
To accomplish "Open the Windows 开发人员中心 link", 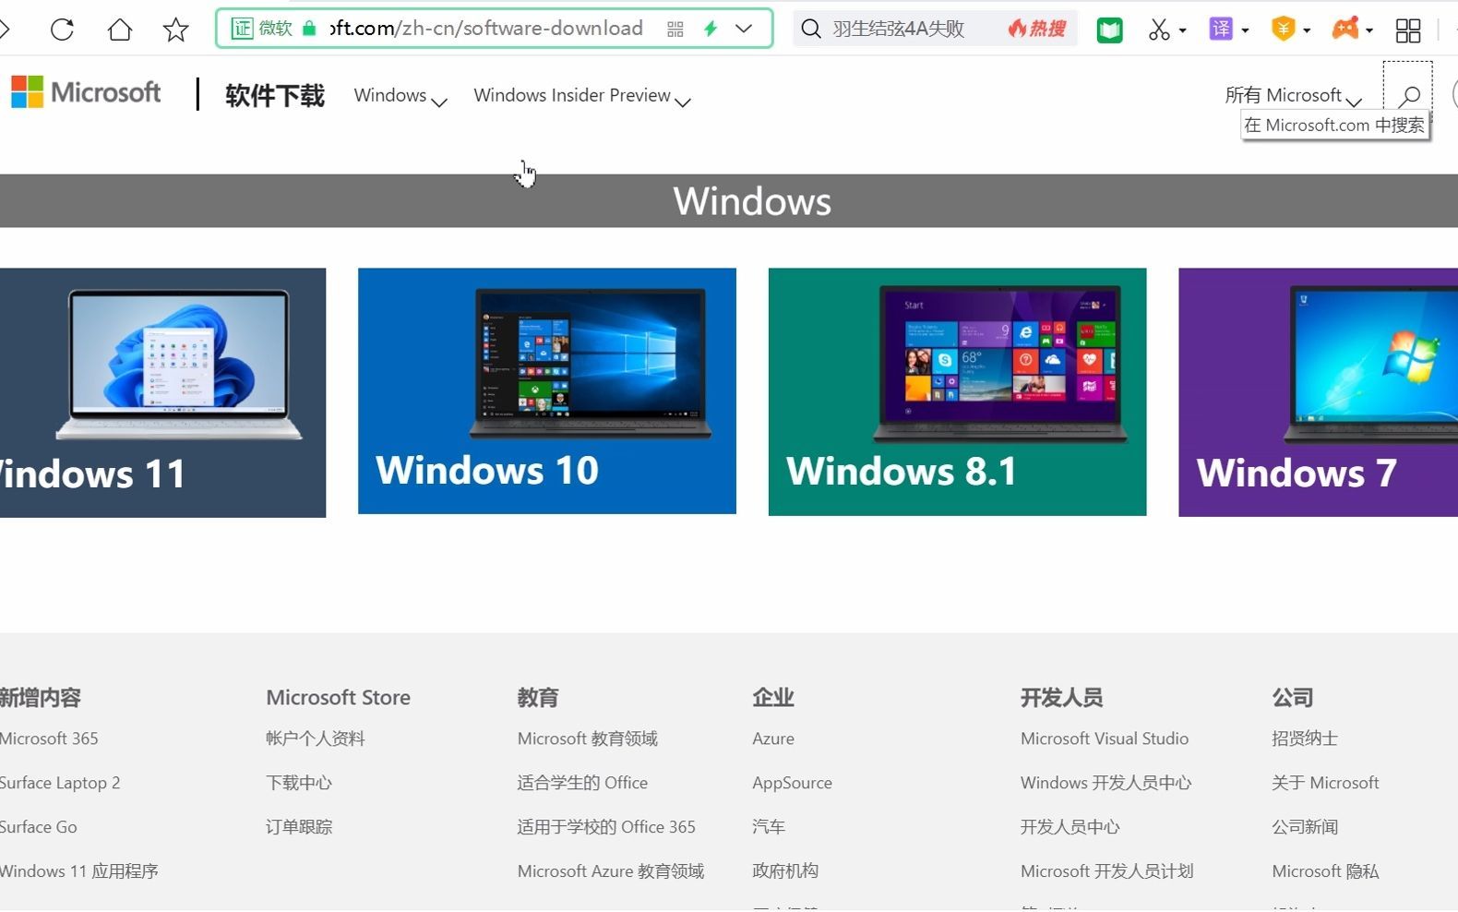I will click(x=1106, y=783).
